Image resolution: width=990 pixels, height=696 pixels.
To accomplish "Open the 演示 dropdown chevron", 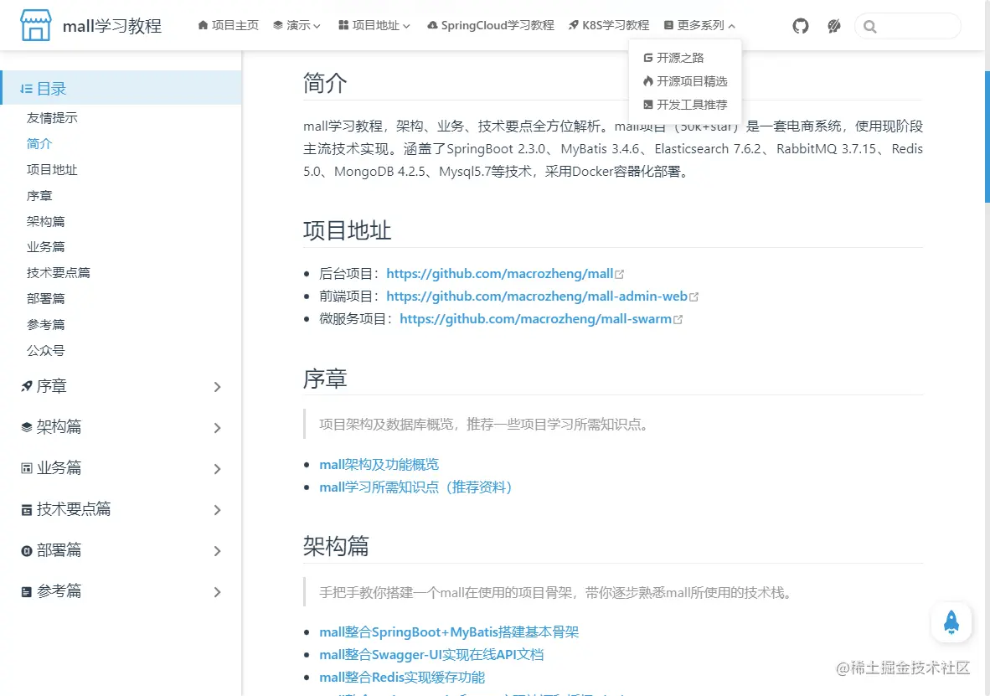I will (x=317, y=26).
